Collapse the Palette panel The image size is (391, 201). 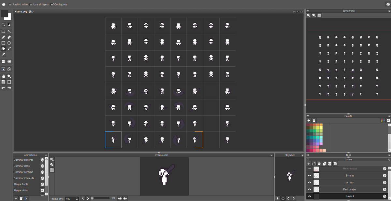[308, 116]
